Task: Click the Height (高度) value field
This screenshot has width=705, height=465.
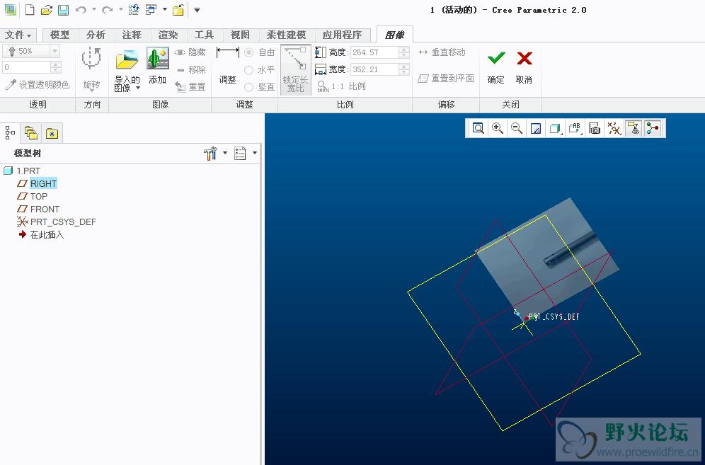Action: [x=374, y=52]
